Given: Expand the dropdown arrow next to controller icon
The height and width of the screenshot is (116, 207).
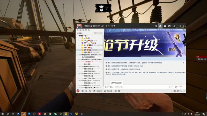Looking at the screenshot, I should tap(109, 87).
